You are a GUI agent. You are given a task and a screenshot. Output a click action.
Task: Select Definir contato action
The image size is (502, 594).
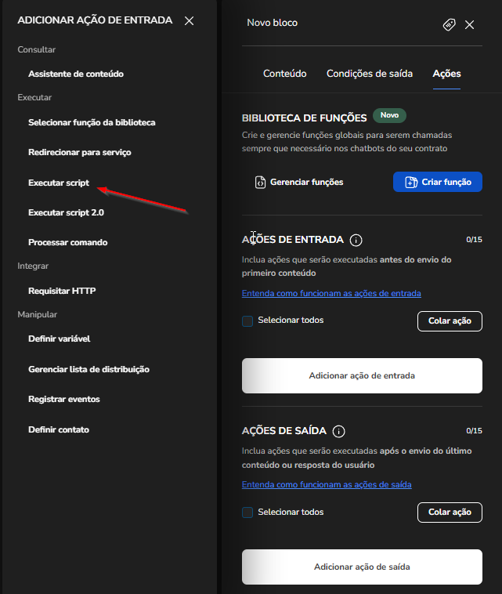(x=59, y=429)
